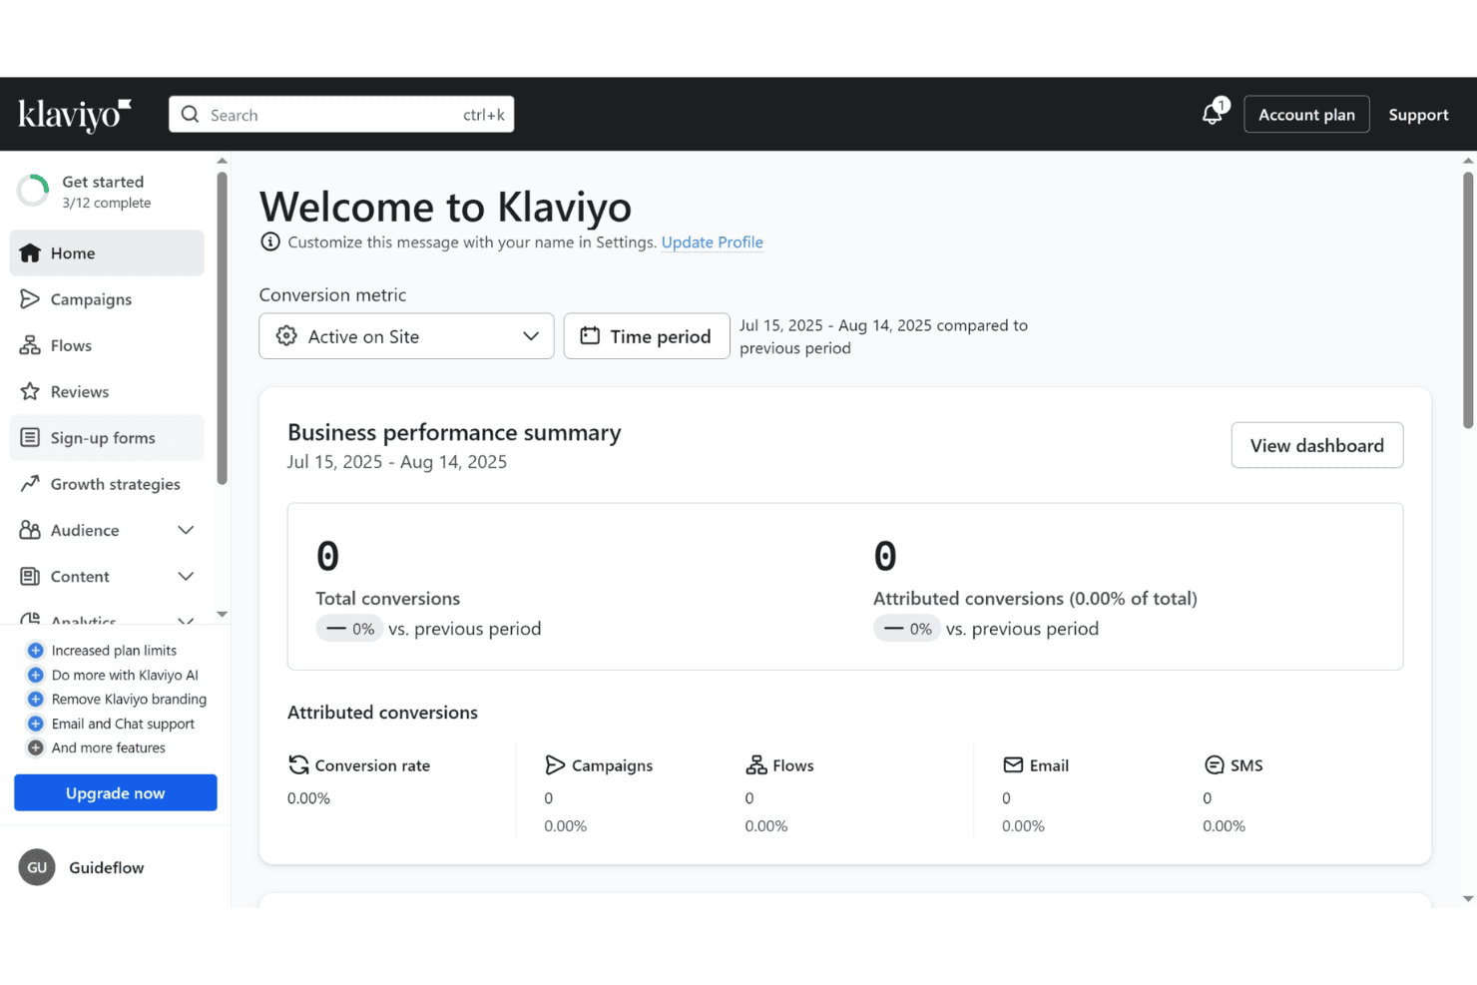Click into the Search input field
The image size is (1477, 985).
(x=341, y=115)
